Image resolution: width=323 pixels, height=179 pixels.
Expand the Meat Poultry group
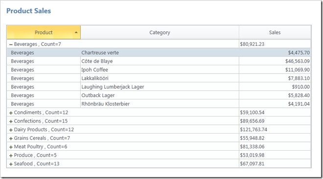tap(11, 147)
